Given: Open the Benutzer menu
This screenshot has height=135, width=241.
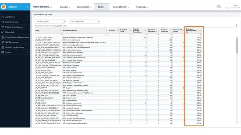Looking at the screenshot, I should 65,7.
